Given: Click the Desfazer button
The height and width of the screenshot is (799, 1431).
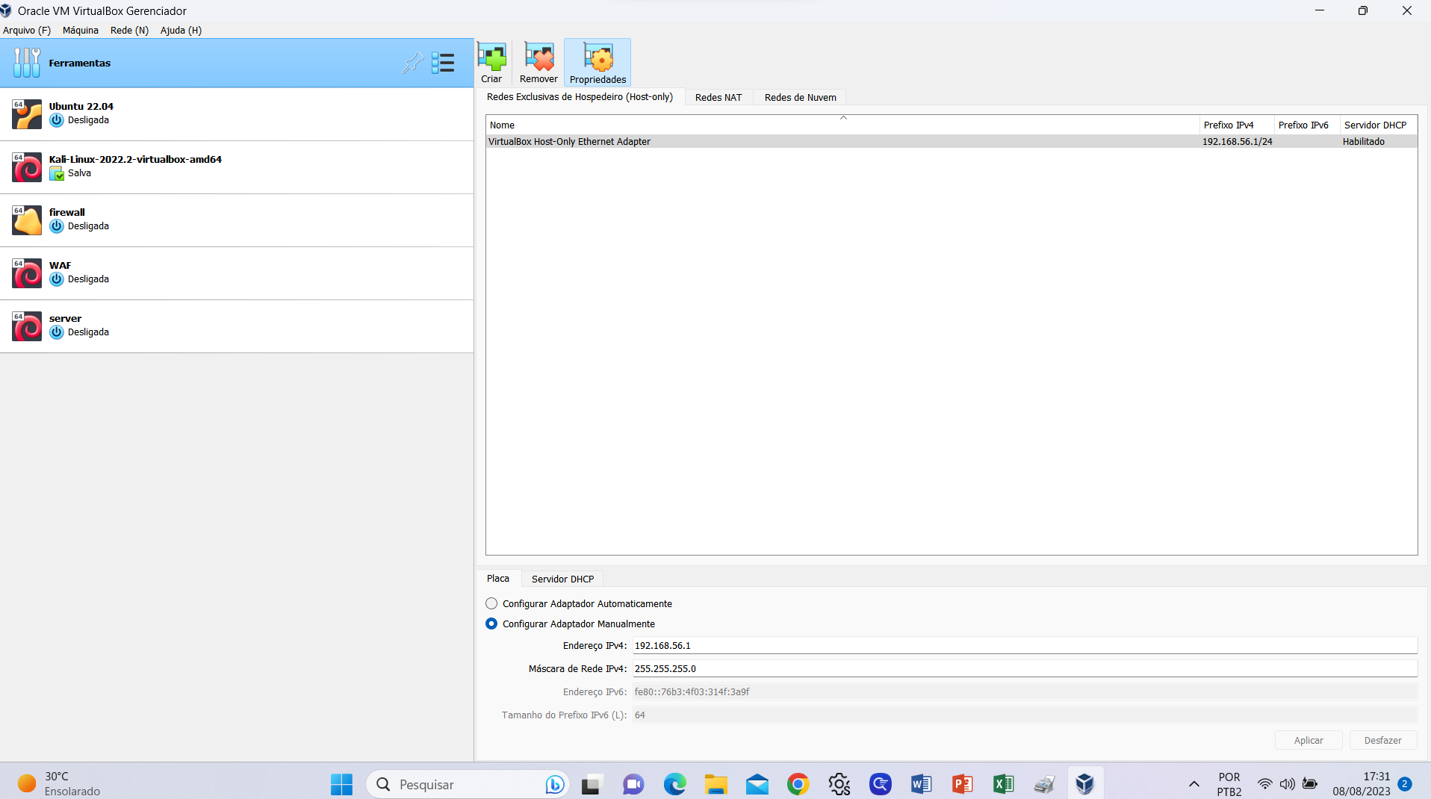Looking at the screenshot, I should tap(1382, 740).
